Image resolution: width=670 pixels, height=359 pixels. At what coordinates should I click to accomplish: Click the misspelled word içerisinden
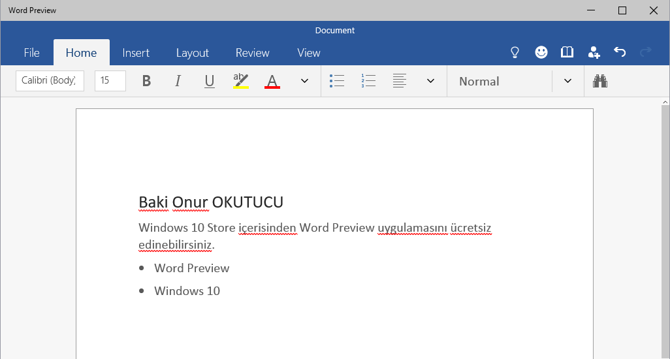(x=268, y=228)
